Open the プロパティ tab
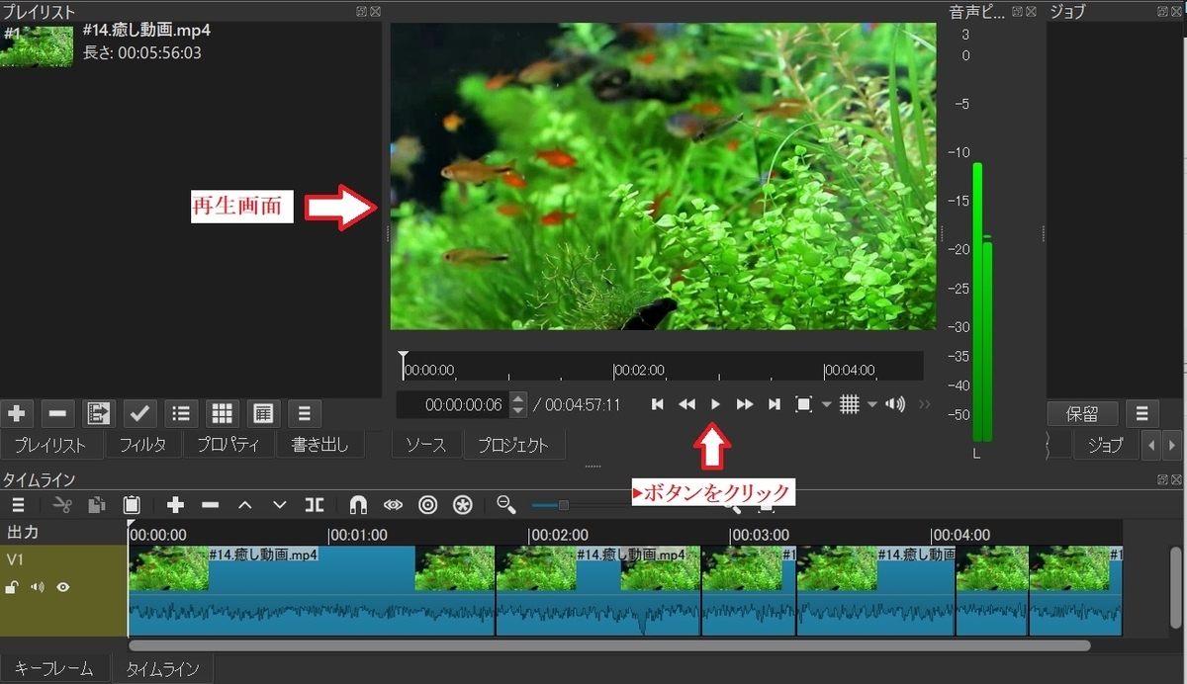The image size is (1187, 684). 228,445
